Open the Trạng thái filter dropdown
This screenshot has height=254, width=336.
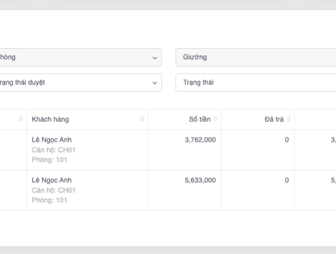tap(255, 83)
